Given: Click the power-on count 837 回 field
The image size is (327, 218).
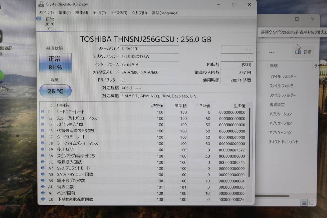Looking at the screenshot, I should tap(236, 72).
